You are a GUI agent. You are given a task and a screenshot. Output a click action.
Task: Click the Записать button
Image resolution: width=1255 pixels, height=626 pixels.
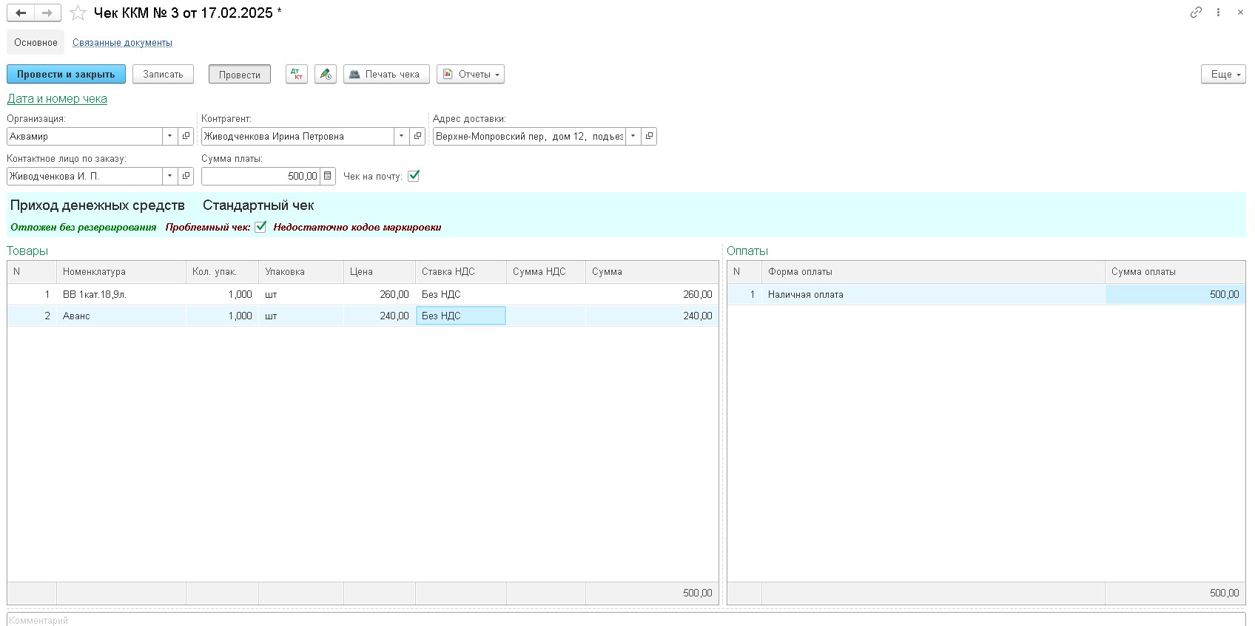click(x=163, y=75)
